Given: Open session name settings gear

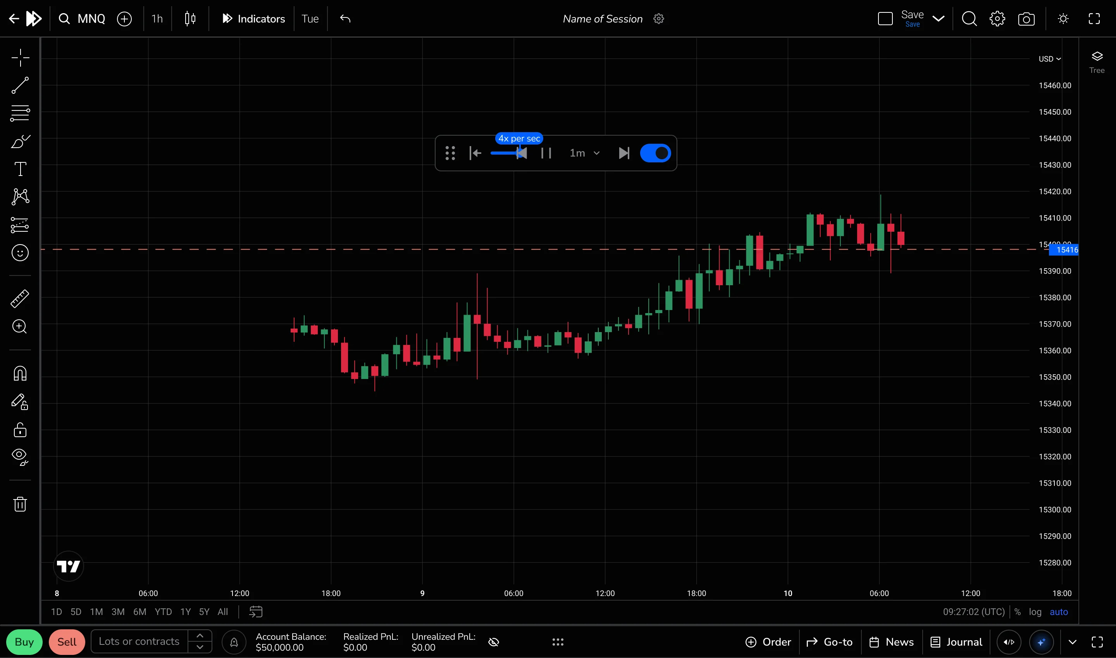Looking at the screenshot, I should click(x=659, y=19).
